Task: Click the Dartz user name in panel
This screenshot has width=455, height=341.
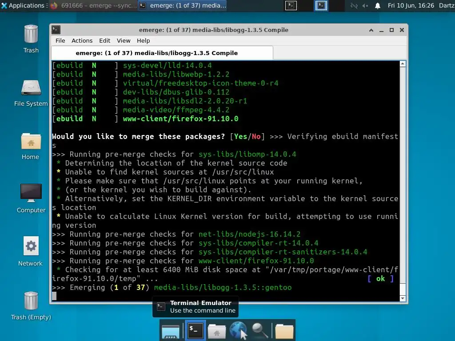Action: pos(447,5)
